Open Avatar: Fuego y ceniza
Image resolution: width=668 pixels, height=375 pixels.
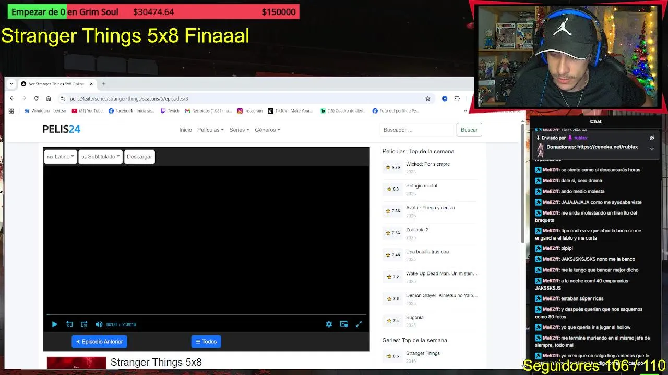pos(430,208)
